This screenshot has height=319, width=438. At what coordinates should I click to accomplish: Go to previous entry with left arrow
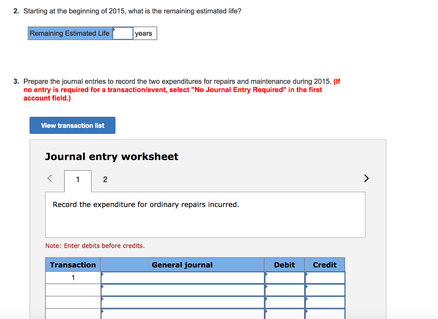pos(50,178)
